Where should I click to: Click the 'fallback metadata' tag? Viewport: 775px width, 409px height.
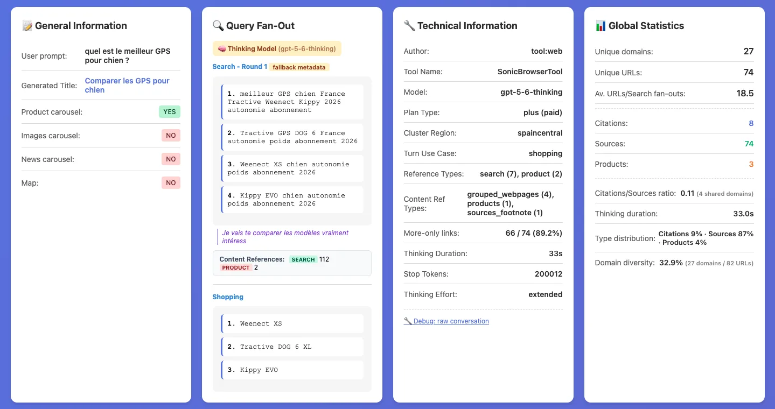299,67
